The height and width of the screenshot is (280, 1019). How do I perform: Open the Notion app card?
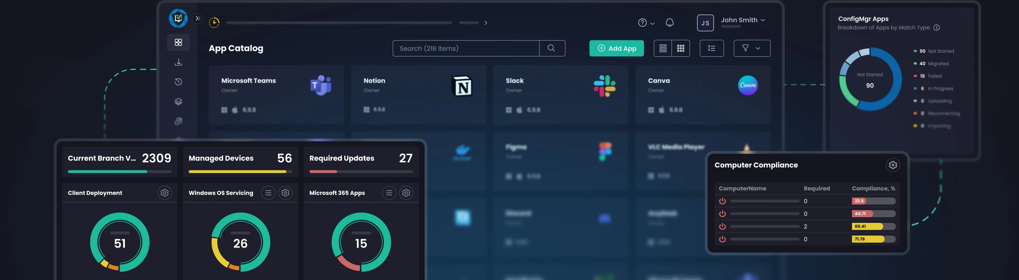[418, 95]
